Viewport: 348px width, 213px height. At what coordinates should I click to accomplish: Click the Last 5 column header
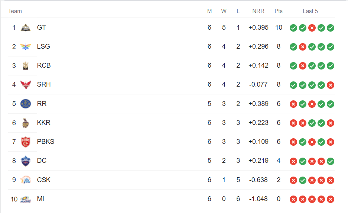[x=310, y=11]
